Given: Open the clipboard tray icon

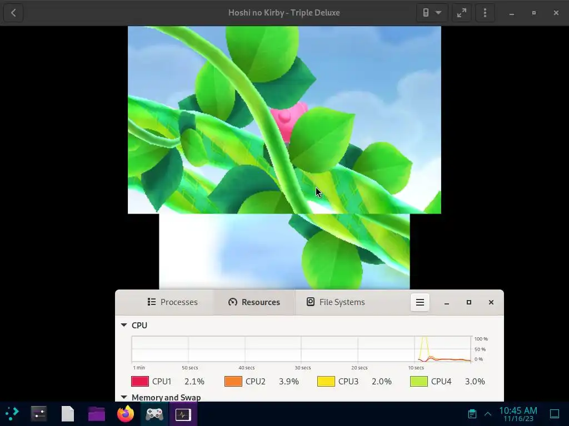Looking at the screenshot, I should pyautogui.click(x=472, y=414).
